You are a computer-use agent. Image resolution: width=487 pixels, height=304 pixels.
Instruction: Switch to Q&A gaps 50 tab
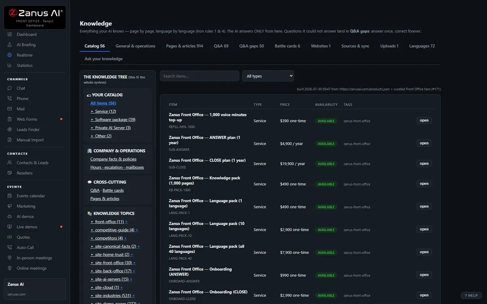(x=252, y=46)
